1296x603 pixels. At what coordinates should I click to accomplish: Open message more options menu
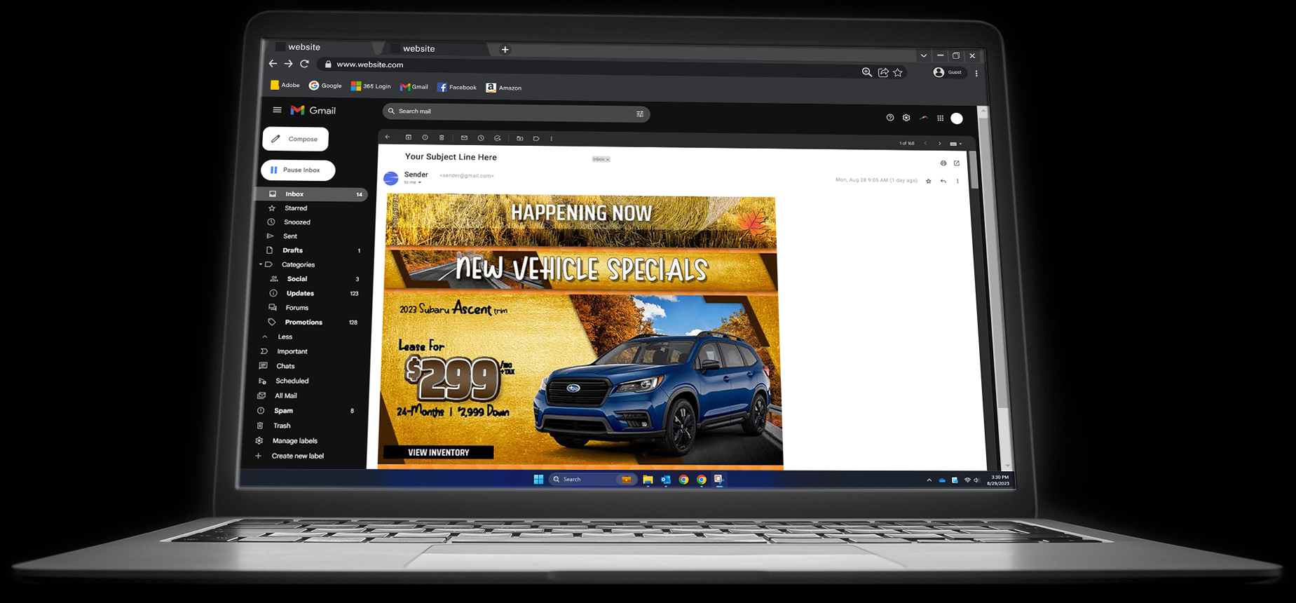(x=958, y=181)
